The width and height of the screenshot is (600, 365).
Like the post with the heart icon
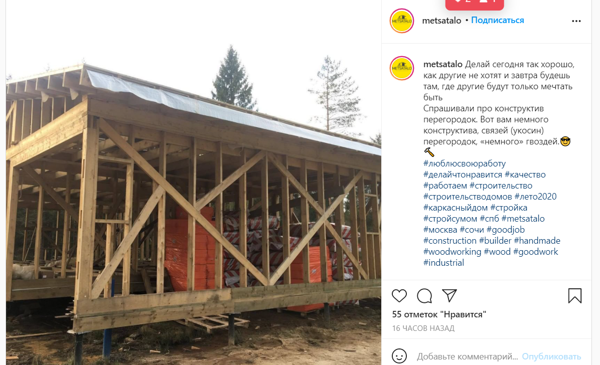pos(399,296)
